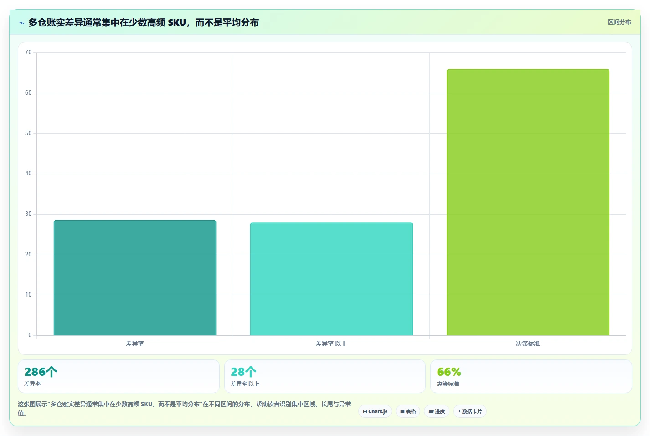This screenshot has width=650, height=436.
Task: Click the dark teal 差异率 bar
Action: pos(135,278)
